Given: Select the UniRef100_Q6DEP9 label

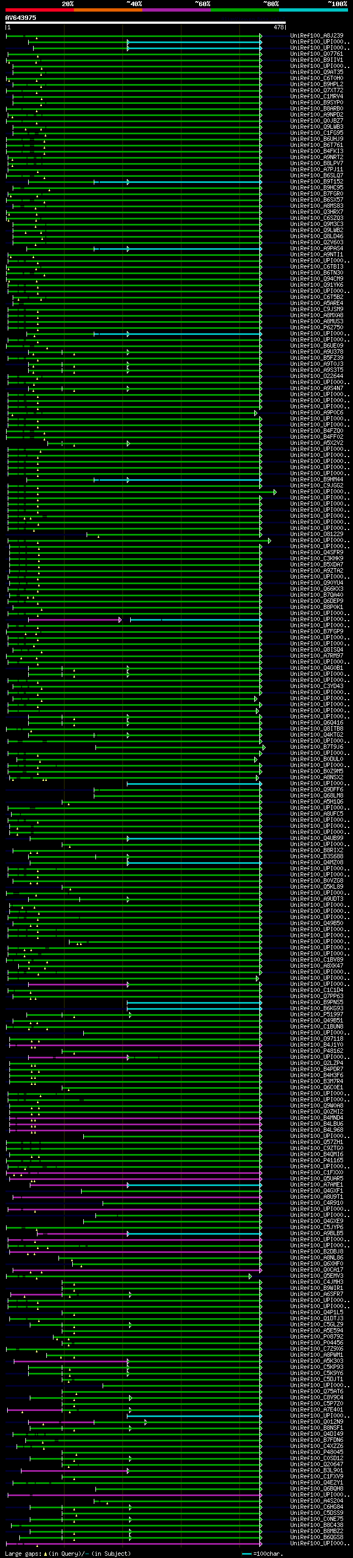Looking at the screenshot, I should point(317,601).
